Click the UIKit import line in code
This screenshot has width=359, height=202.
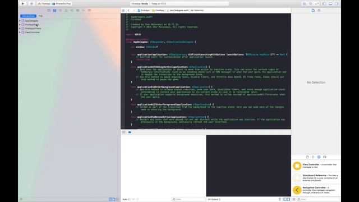[134, 35]
